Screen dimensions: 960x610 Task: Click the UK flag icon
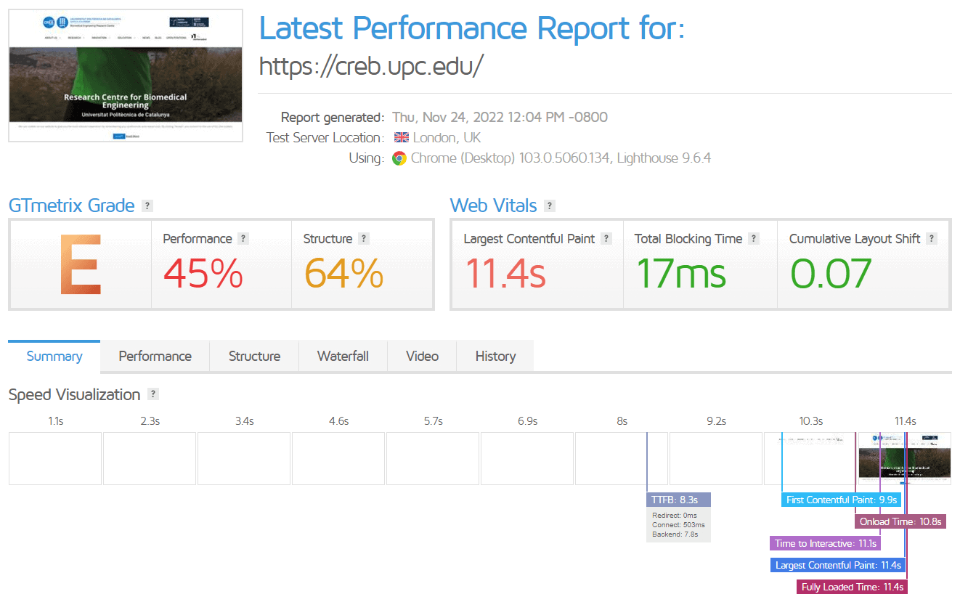tap(401, 138)
